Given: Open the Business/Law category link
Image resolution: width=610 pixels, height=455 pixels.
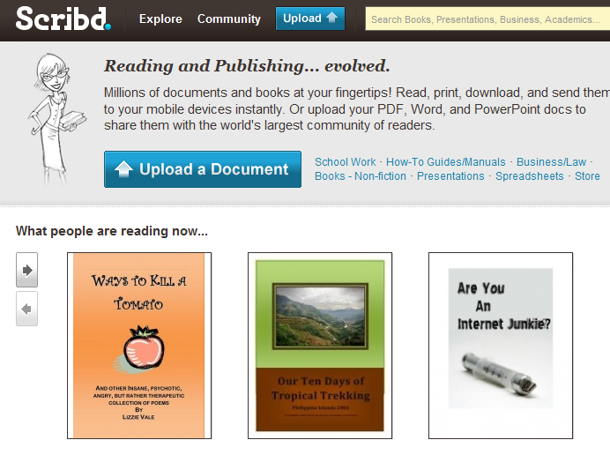Looking at the screenshot, I should pyautogui.click(x=551, y=162).
